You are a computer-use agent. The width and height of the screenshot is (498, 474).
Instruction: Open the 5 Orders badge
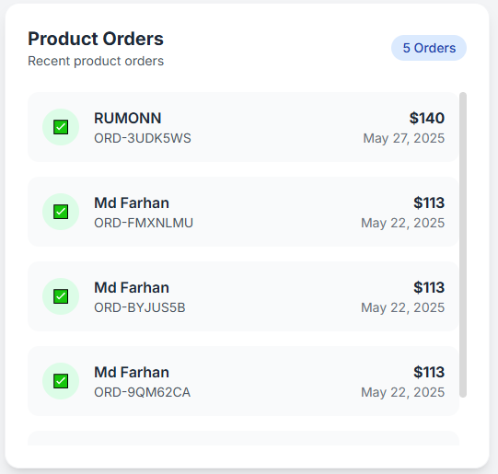[x=429, y=48]
